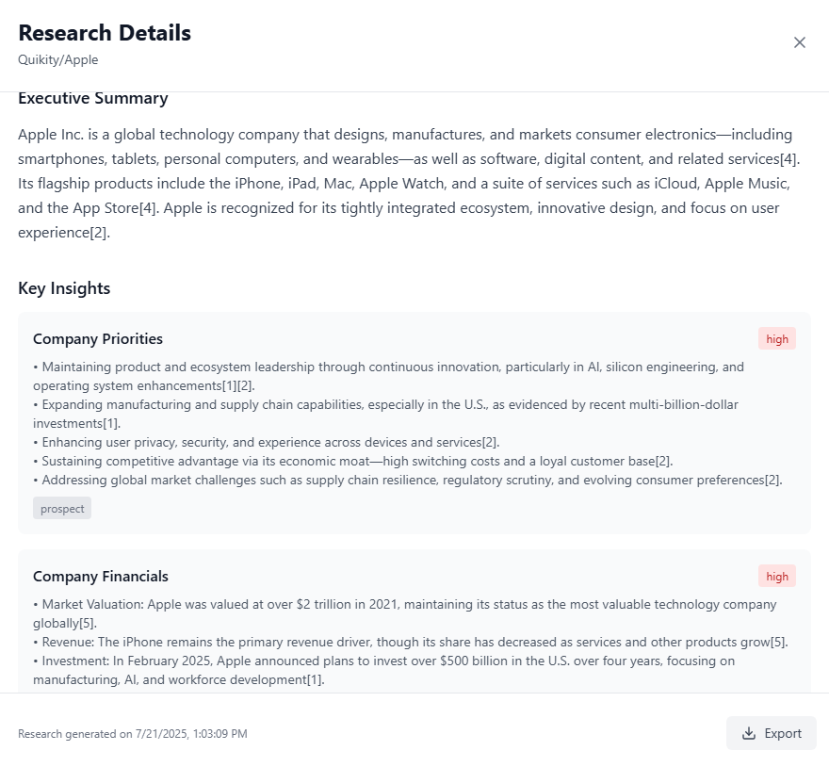Close the Research Details panel
The width and height of the screenshot is (829, 767).
tap(800, 42)
